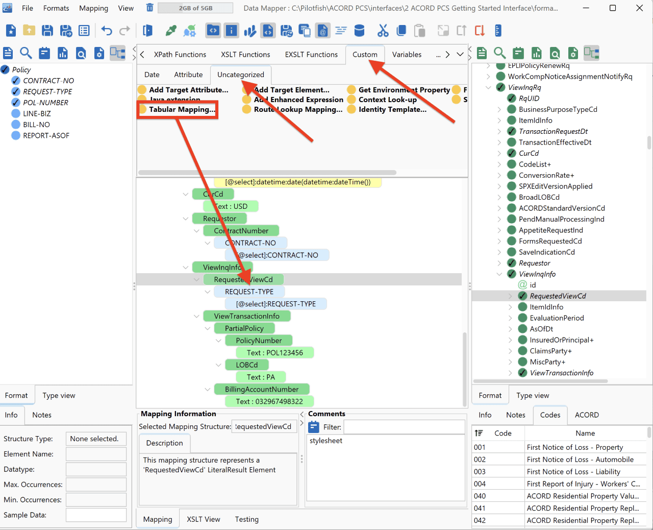Undo the last mapping action
The image size is (653, 530).
106,31
